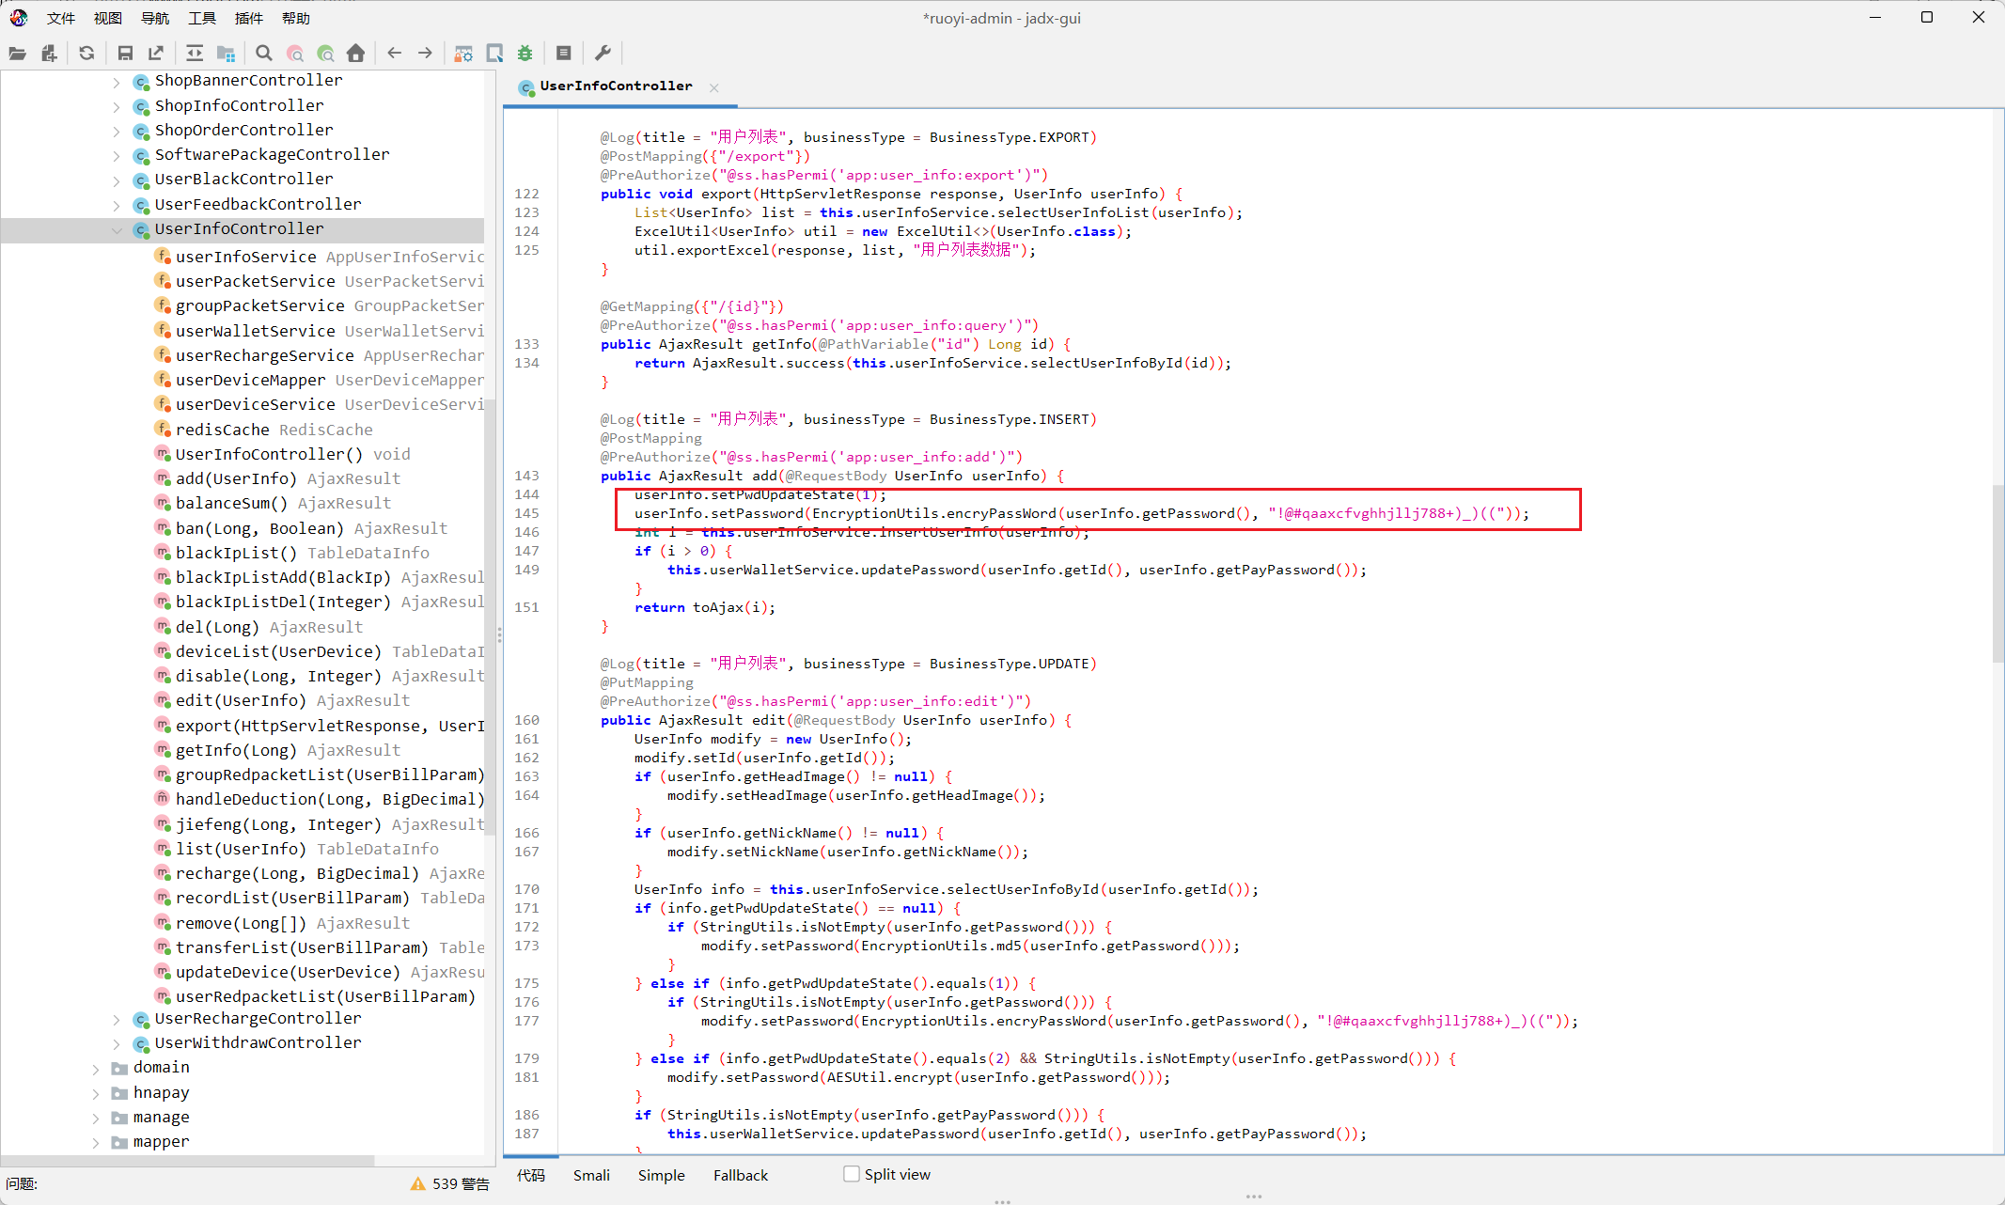Expand ShopInfoController tree node
Viewport: 2005px width, 1205px height.
click(x=117, y=106)
